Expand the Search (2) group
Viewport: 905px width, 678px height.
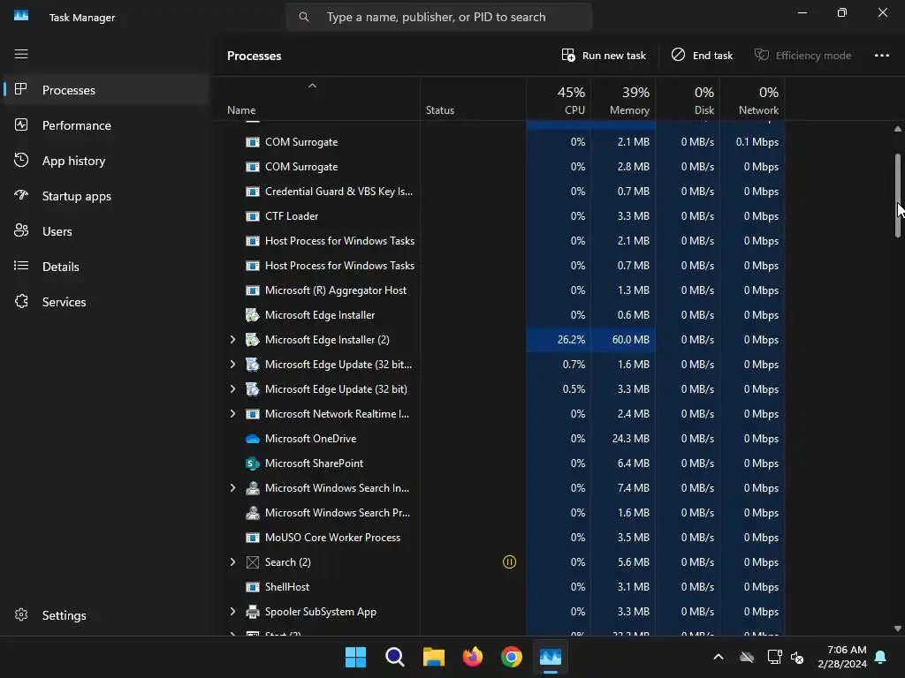click(232, 562)
